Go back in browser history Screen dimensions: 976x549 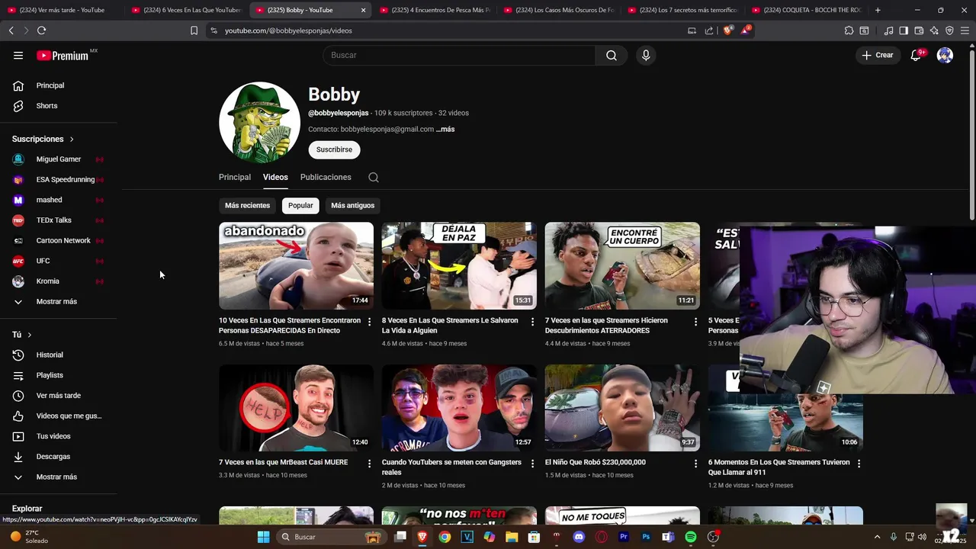[11, 30]
